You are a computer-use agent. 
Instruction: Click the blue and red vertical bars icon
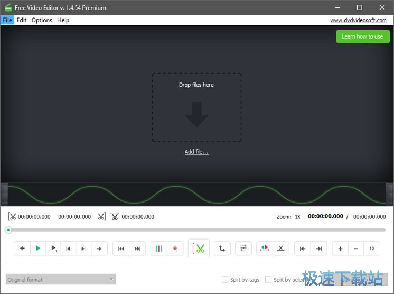tap(159, 249)
